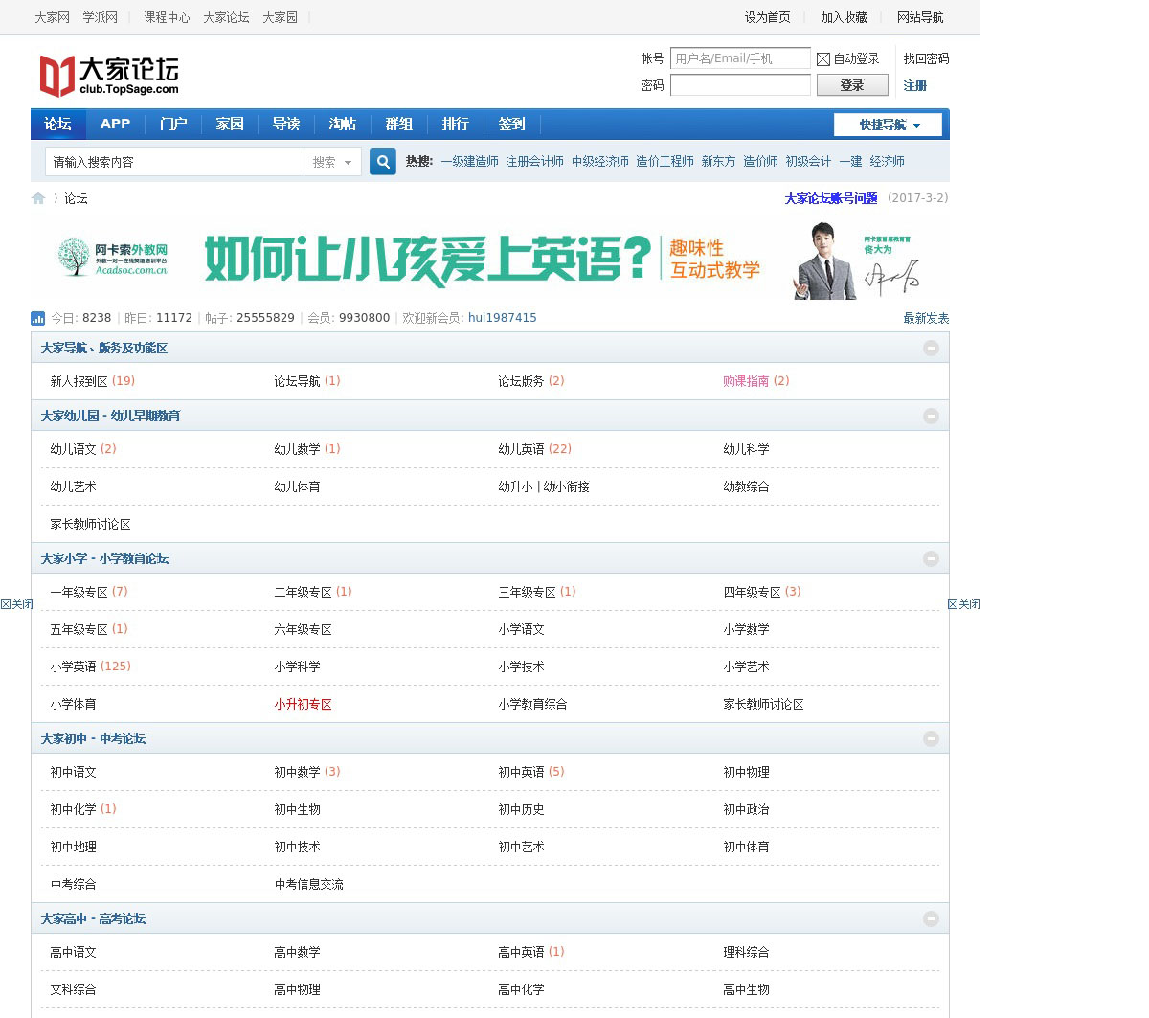The height and width of the screenshot is (1018, 1149).
Task: Collapse the 大家小学 section
Action: pos(931,557)
